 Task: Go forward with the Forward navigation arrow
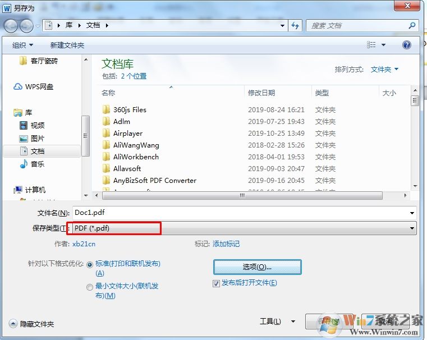click(x=26, y=26)
